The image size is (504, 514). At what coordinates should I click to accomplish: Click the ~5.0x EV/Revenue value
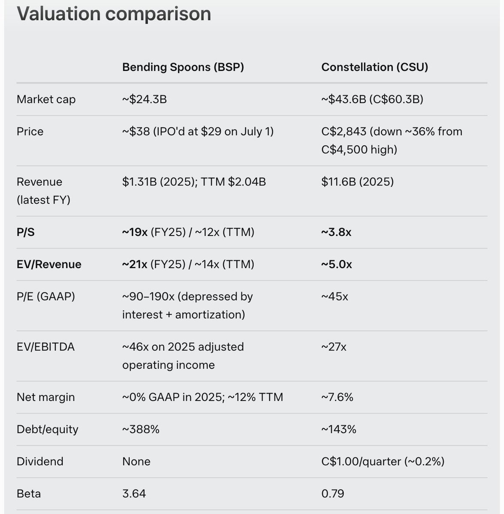[336, 264]
